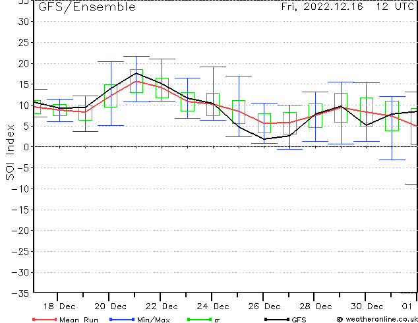Viewport: 418px width, 323px height.
Task: Click the 30 Dec x-axis label
Action: [367, 307]
